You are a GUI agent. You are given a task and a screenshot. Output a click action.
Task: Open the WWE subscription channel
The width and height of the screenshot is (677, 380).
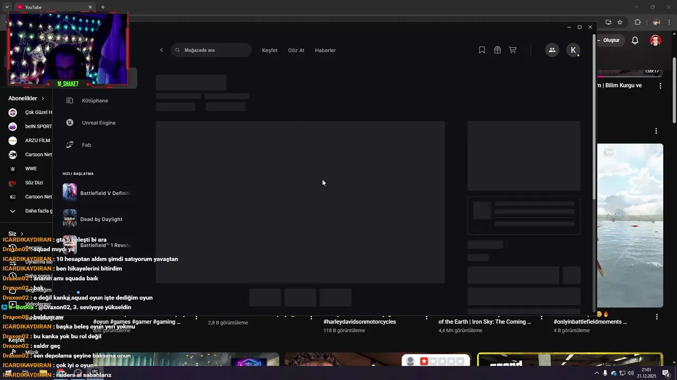pyautogui.click(x=24, y=169)
